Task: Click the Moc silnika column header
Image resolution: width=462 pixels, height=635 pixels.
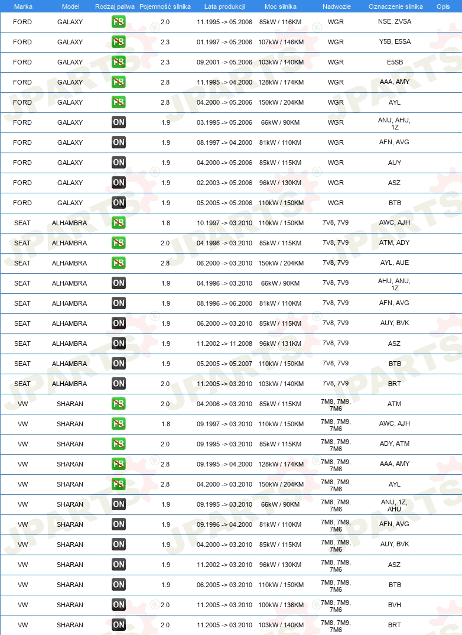Action: coord(281,7)
